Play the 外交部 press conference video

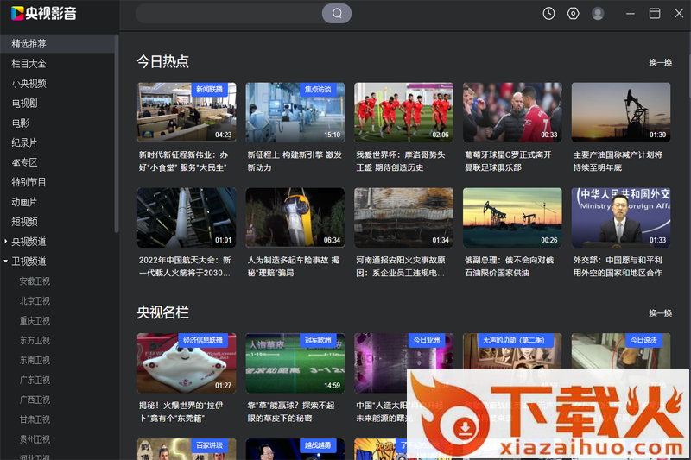click(621, 217)
